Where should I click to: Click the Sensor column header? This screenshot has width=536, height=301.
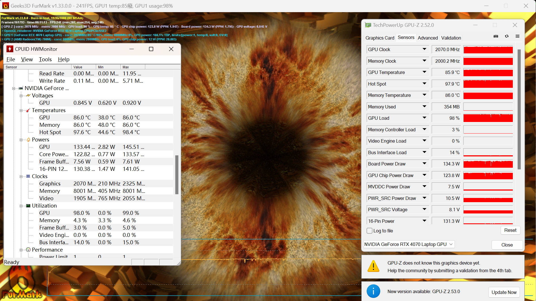[x=38, y=67]
